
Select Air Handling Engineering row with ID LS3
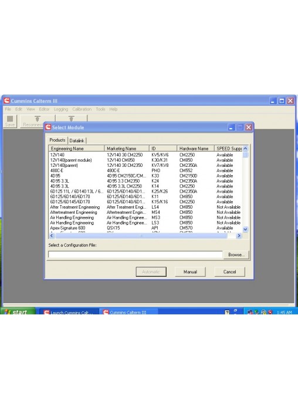tap(145, 223)
